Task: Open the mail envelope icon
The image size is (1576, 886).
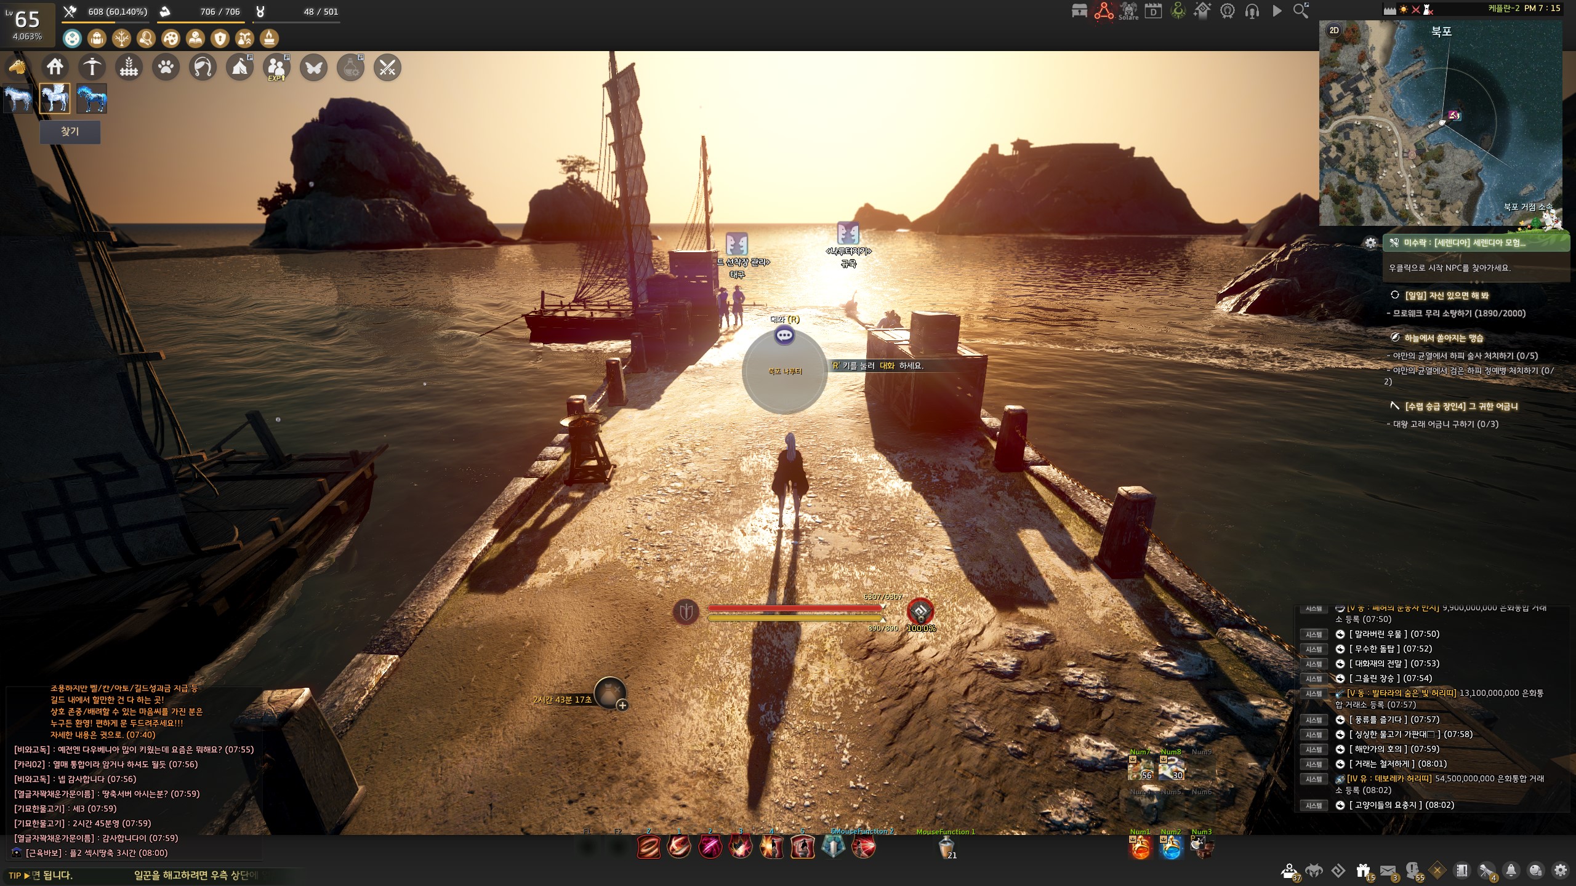Action: pos(1388,870)
